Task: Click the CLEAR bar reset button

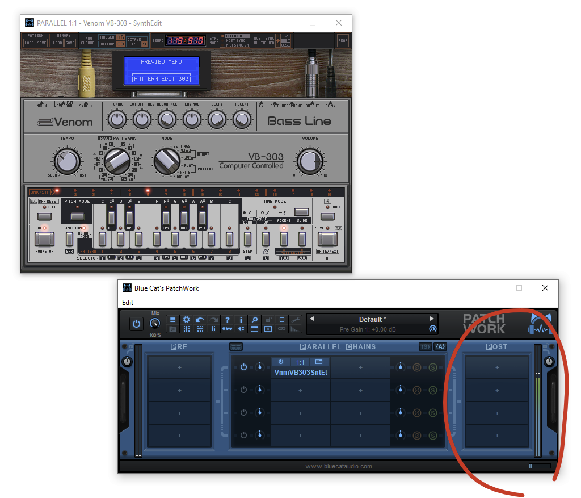Action: pyautogui.click(x=44, y=216)
